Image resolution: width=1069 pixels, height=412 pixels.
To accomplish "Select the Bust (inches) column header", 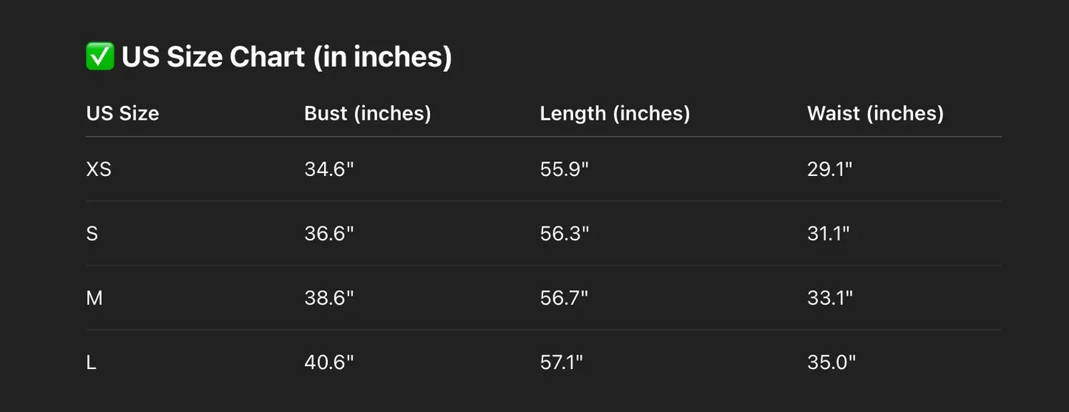I will (x=368, y=113).
